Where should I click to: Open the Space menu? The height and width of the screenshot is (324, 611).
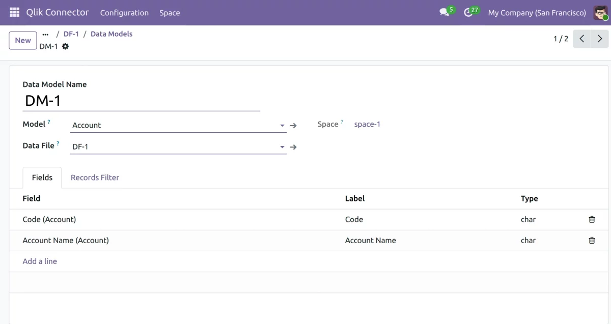pos(170,13)
